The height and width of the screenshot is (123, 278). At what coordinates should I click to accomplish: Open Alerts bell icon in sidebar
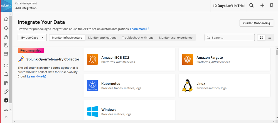6,74
